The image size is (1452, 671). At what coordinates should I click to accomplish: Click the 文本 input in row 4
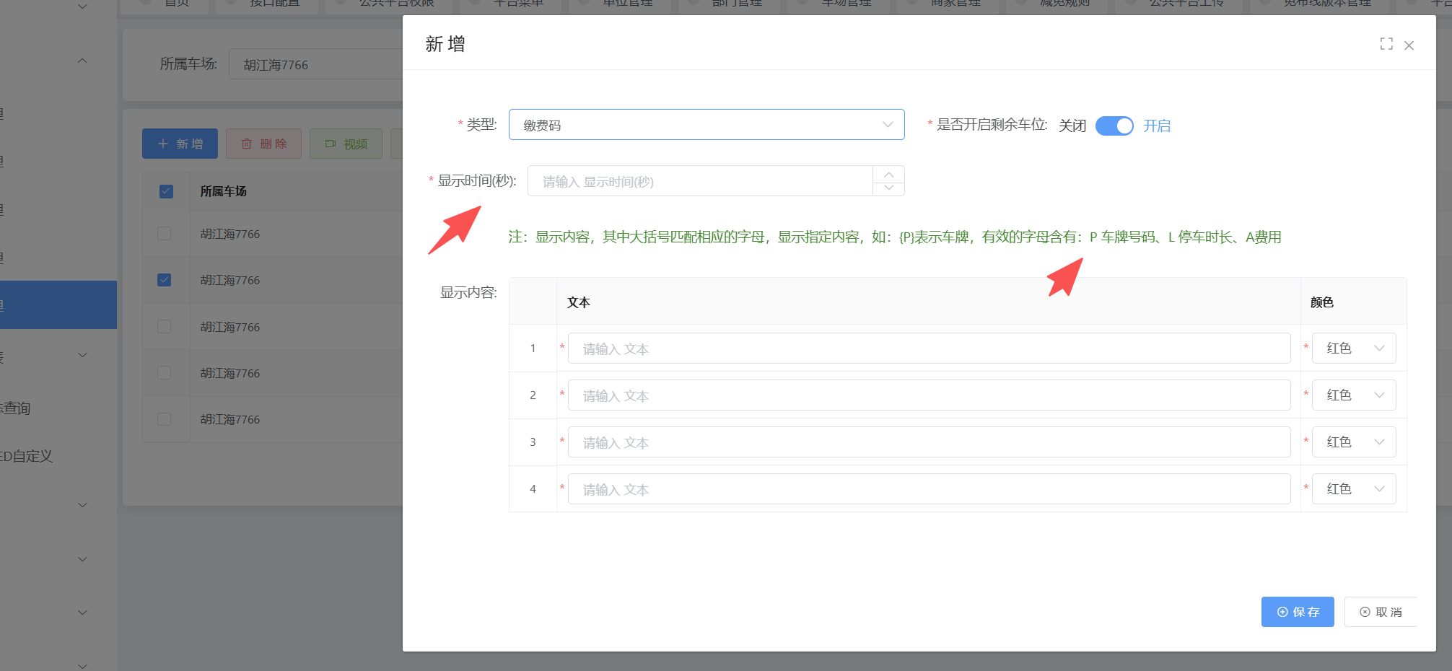tap(929, 489)
